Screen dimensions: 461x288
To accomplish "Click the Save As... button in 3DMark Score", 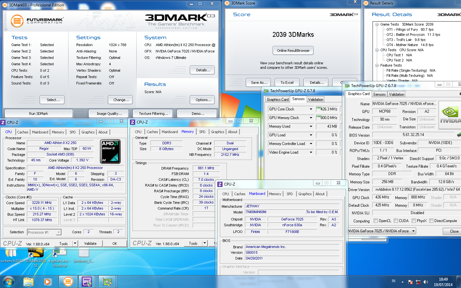I will click(259, 83).
